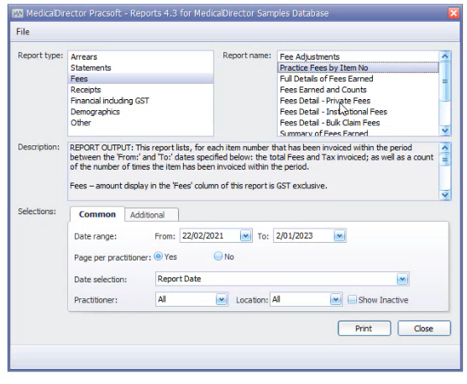Switch to the Common tab
This screenshot has width=467, height=384.
point(97,214)
